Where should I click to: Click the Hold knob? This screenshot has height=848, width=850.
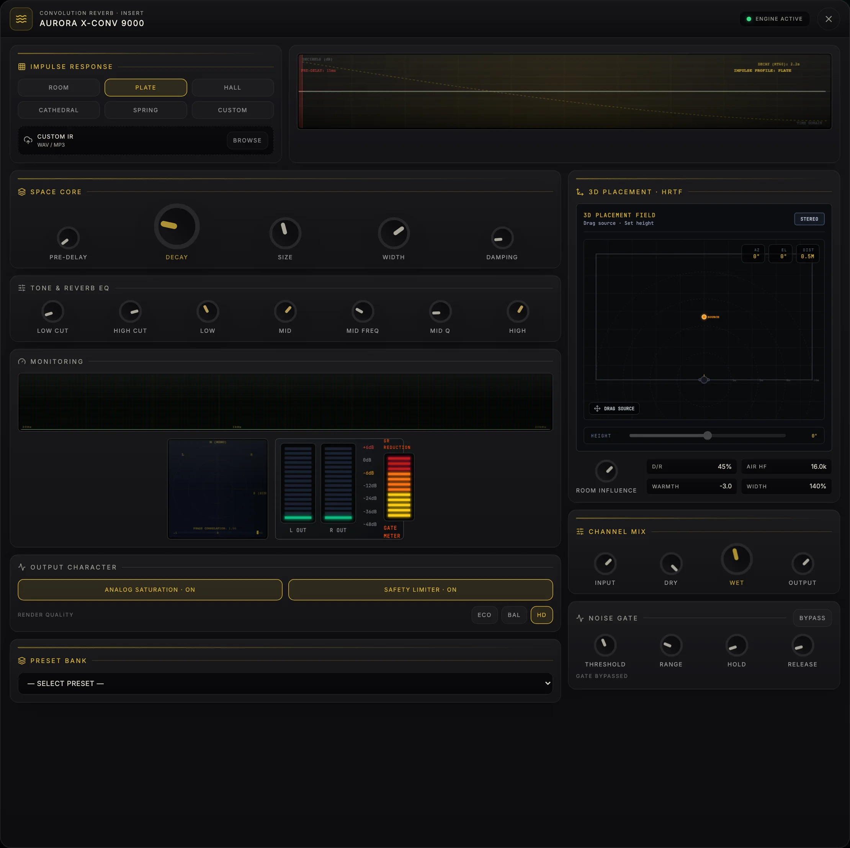click(x=737, y=645)
